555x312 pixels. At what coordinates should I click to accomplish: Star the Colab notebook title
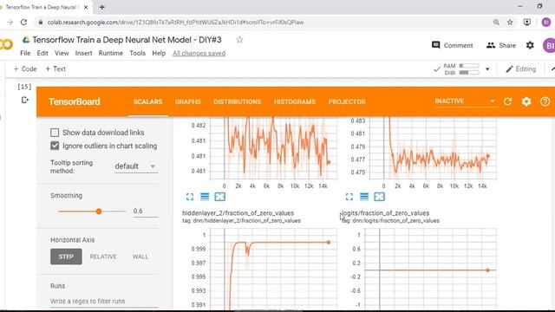point(239,40)
